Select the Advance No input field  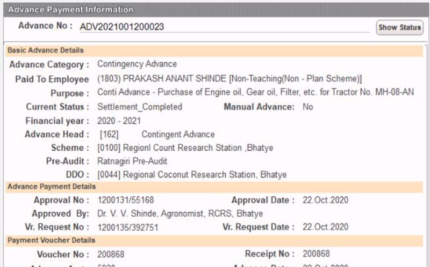coord(225,27)
